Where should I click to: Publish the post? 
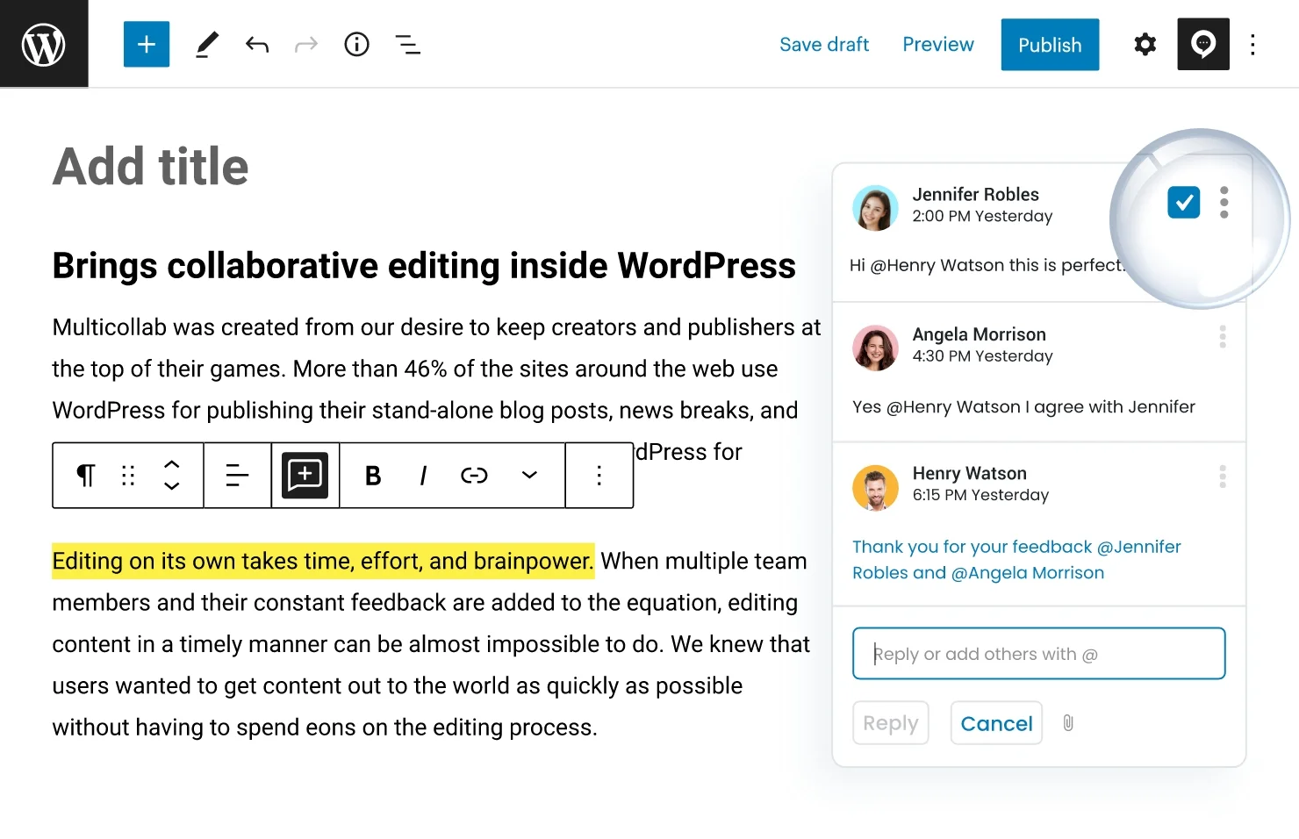pos(1050,45)
